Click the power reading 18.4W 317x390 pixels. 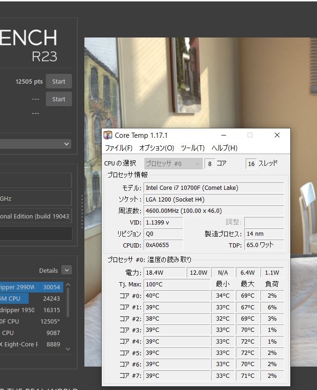(x=164, y=273)
